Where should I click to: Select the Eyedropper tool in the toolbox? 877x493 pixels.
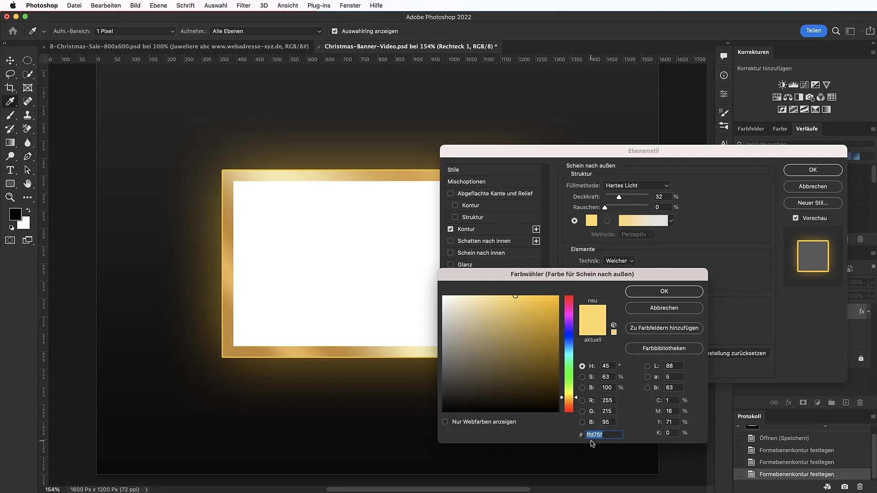click(x=10, y=101)
